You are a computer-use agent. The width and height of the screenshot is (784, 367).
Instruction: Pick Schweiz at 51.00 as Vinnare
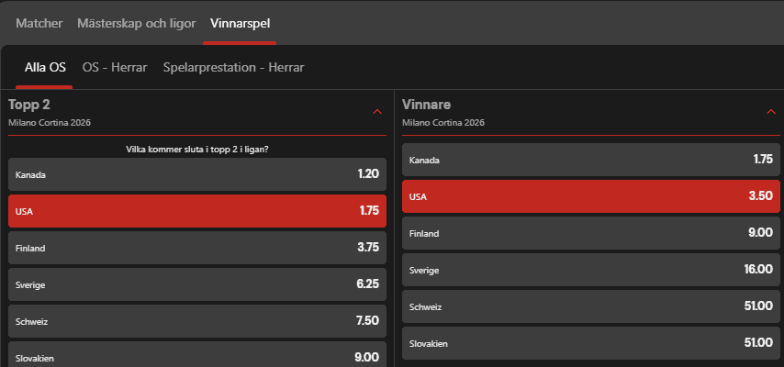point(590,306)
